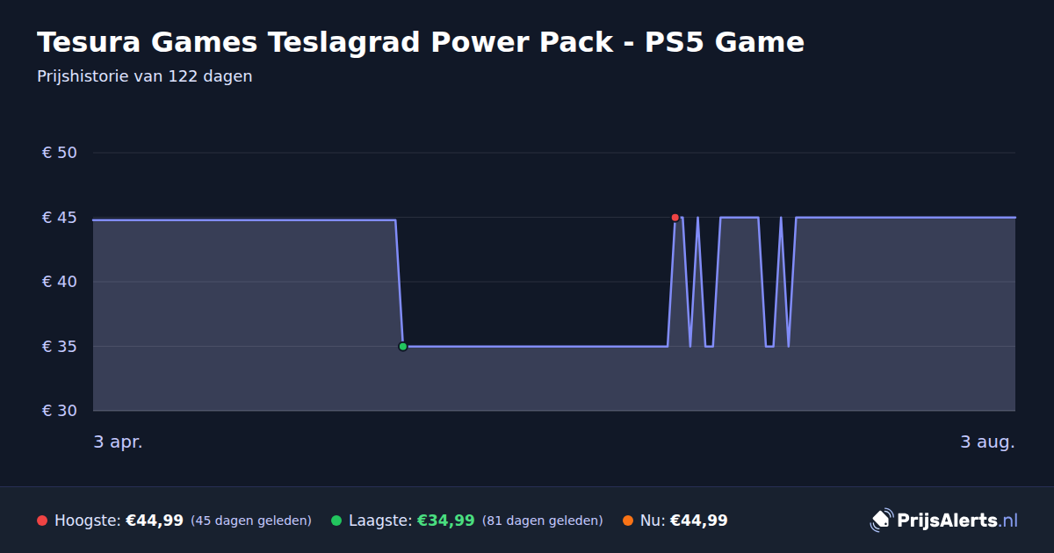Click the 3 aug. end date label
Image resolution: width=1054 pixels, height=553 pixels.
pyautogui.click(x=987, y=442)
